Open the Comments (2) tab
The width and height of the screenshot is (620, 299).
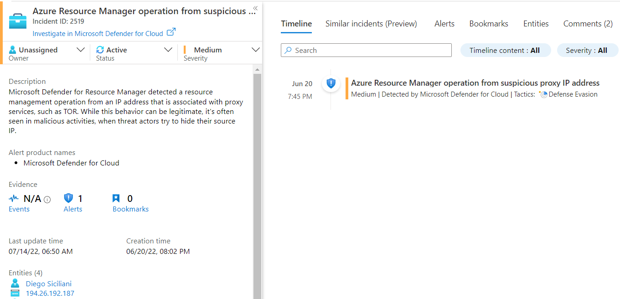coord(588,24)
